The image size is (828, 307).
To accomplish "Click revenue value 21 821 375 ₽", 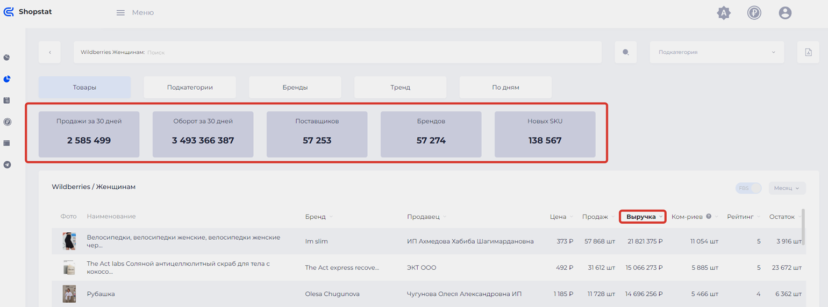I will coord(645,241).
